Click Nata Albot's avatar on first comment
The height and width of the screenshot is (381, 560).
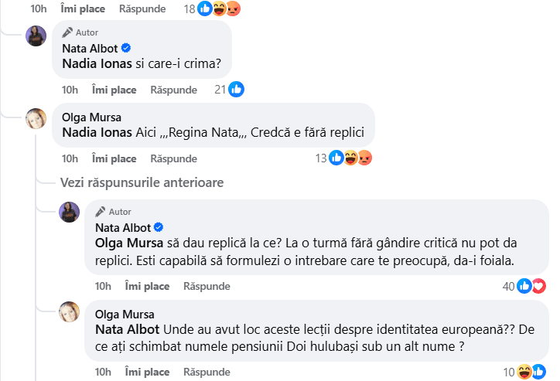(36, 36)
